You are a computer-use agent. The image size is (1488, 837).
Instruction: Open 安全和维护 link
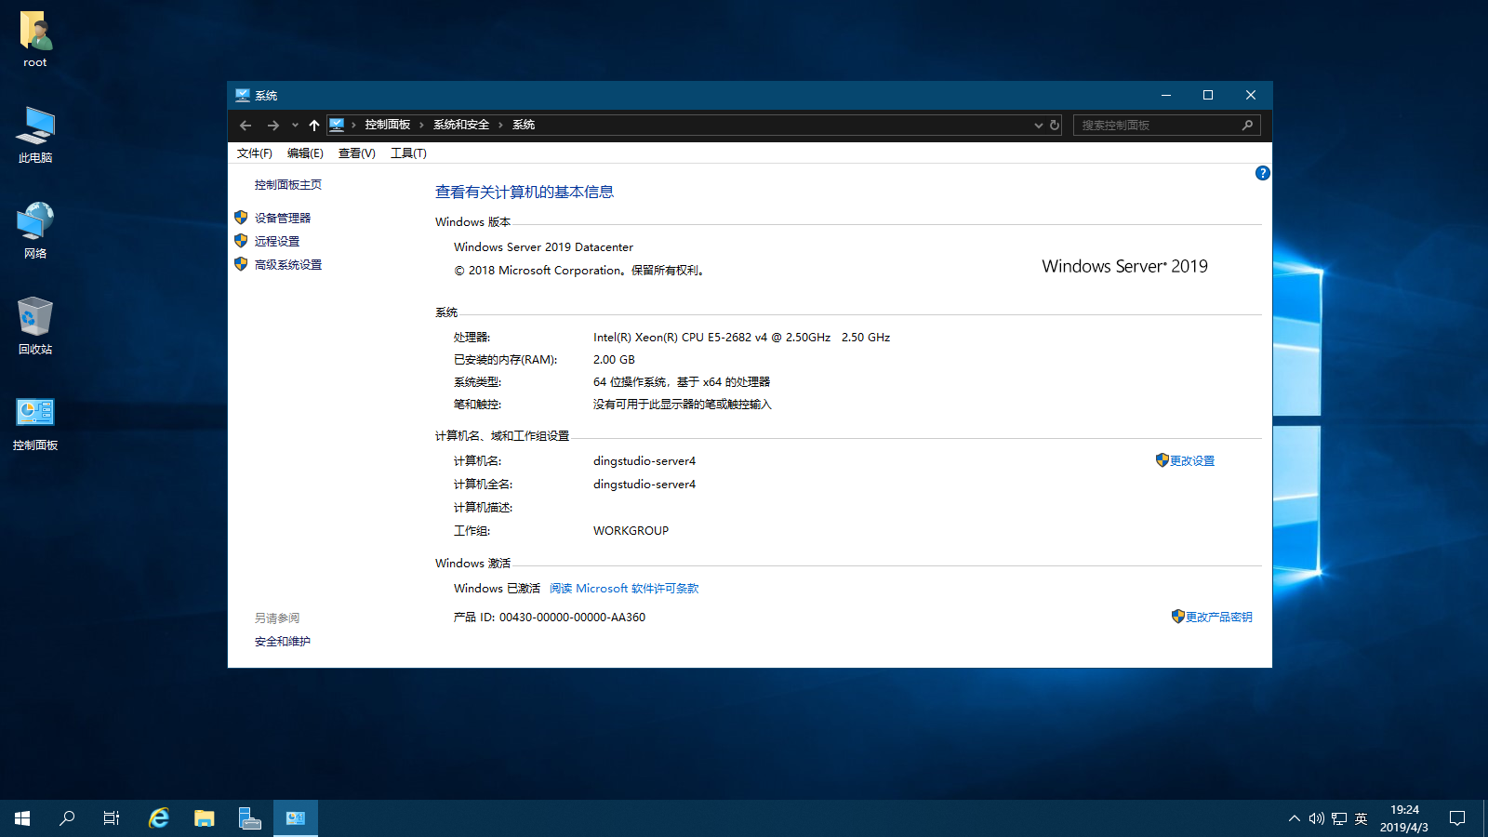(283, 642)
